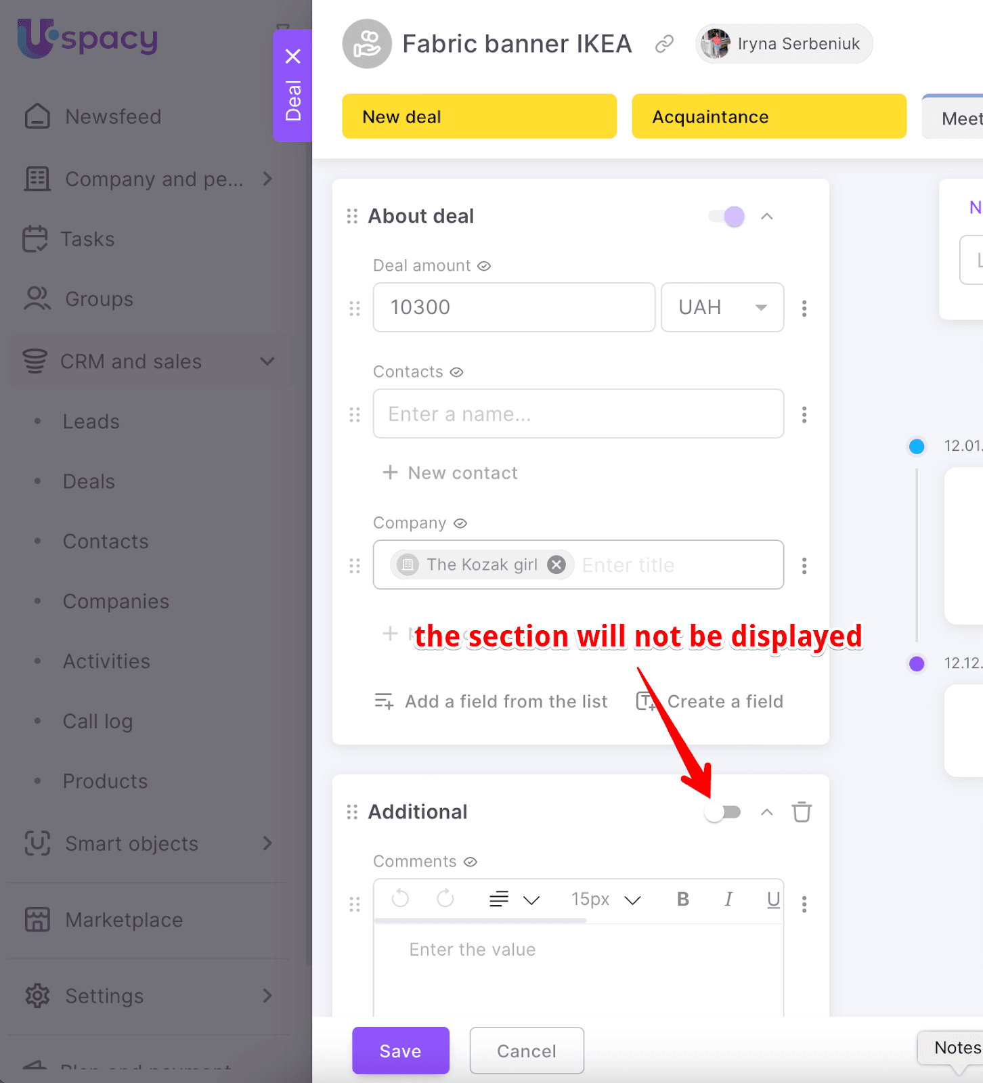
Task: Click the Italic formatting icon
Action: coord(728,899)
